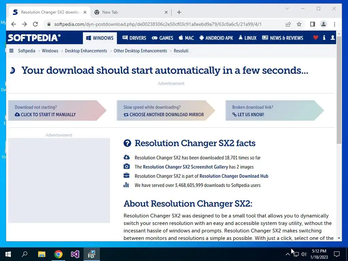Open the Drivers section
This screenshot has width=348, height=261.
point(134,38)
